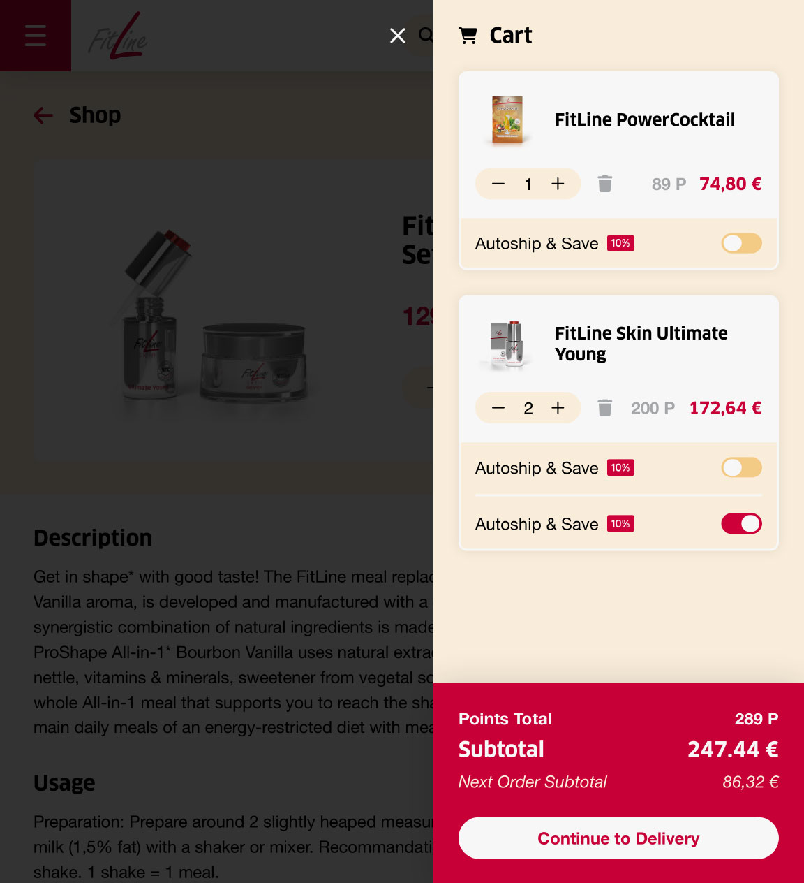Open the hamburger menu
Image resolution: width=804 pixels, height=883 pixels.
(36, 36)
